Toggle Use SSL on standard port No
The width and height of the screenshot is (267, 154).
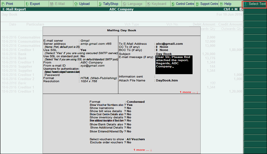83,56
